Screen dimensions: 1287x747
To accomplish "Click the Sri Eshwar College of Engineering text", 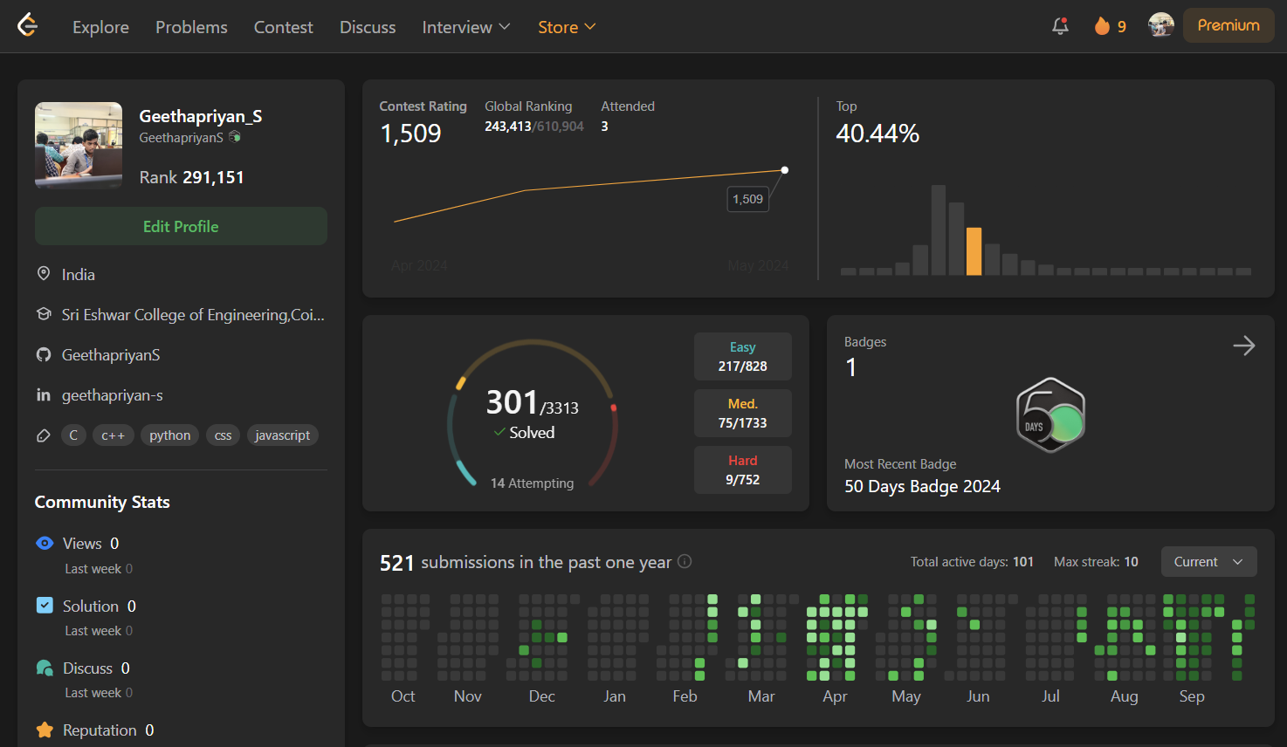I will (193, 314).
